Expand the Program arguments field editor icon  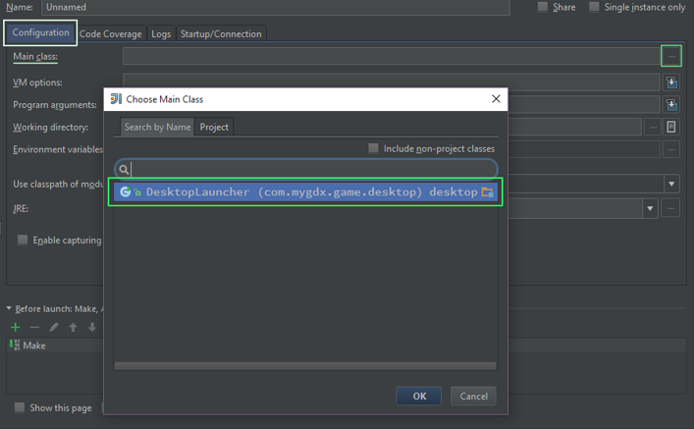(x=671, y=105)
